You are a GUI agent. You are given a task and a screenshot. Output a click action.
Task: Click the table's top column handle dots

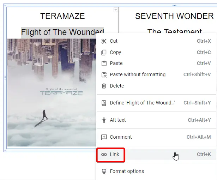click(x=174, y=5)
